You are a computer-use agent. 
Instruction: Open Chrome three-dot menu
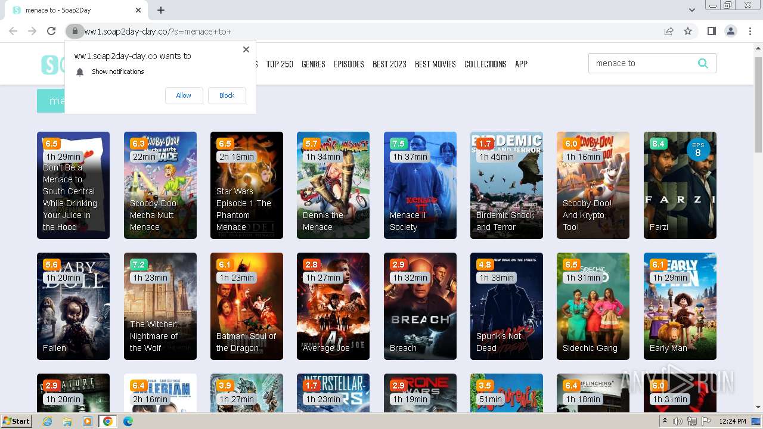pyautogui.click(x=750, y=32)
